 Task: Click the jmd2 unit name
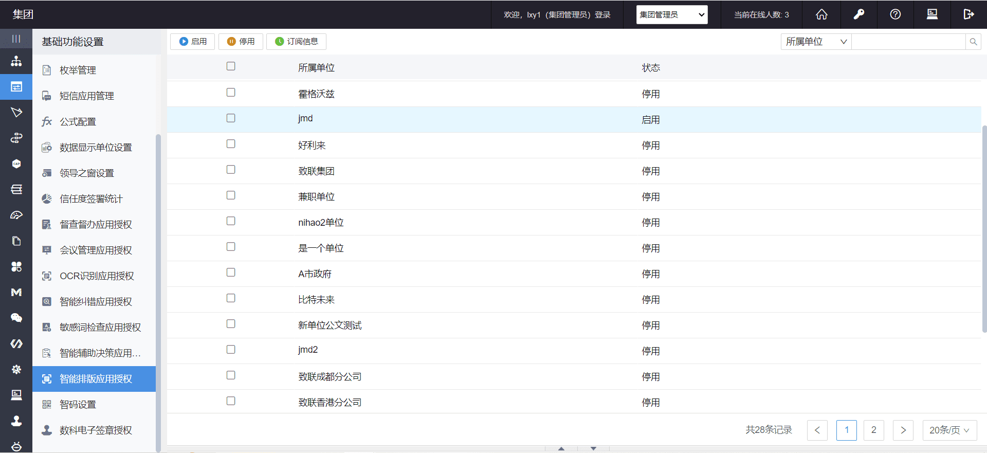[308, 350]
